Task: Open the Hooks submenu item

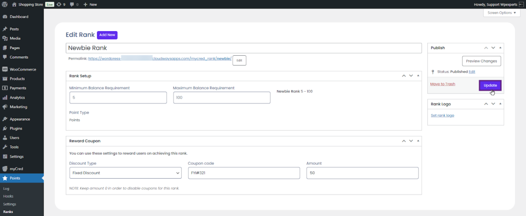Action: pyautogui.click(x=8, y=196)
